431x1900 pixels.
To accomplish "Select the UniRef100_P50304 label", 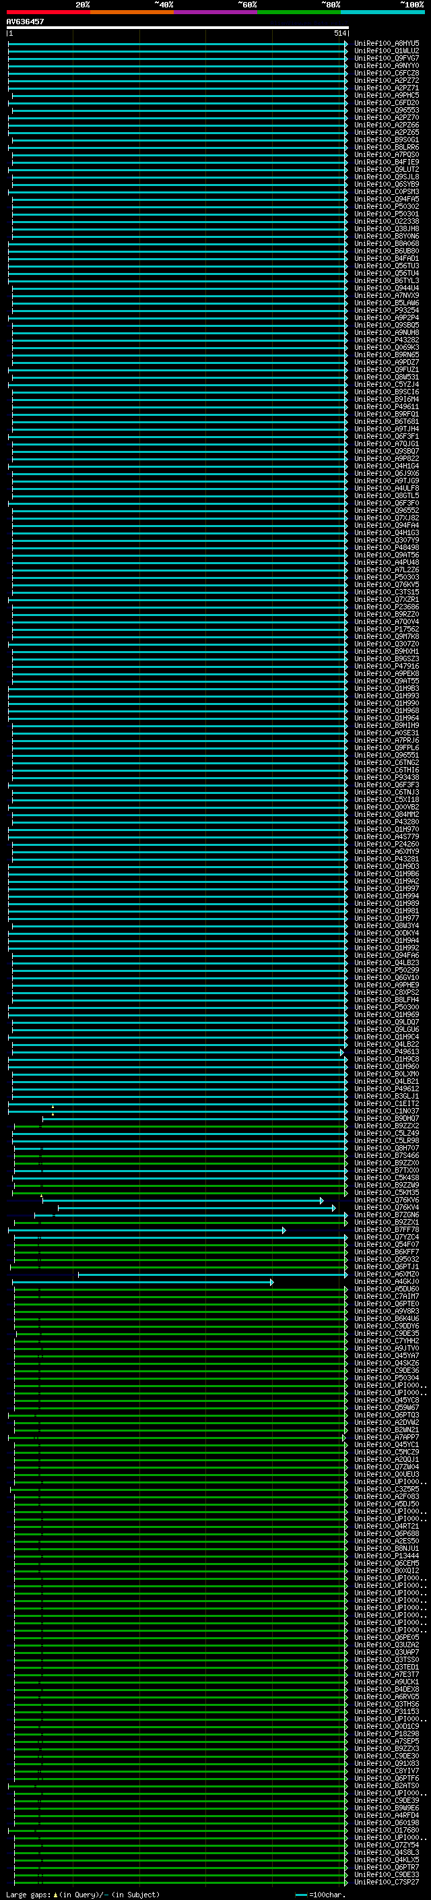I will point(386,1378).
